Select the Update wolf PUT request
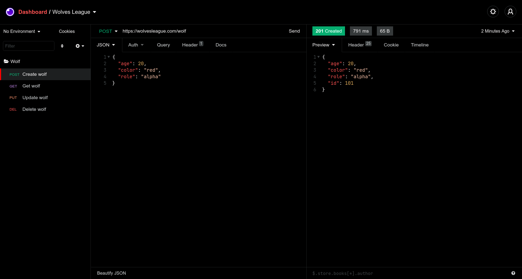522x279 pixels. [x=45, y=98]
